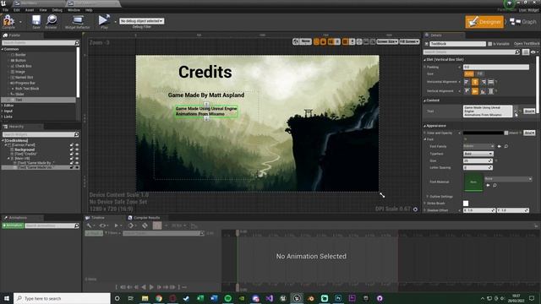The height and width of the screenshot is (304, 541).
Task: Open the Widget Reflector tool
Action: [78, 21]
